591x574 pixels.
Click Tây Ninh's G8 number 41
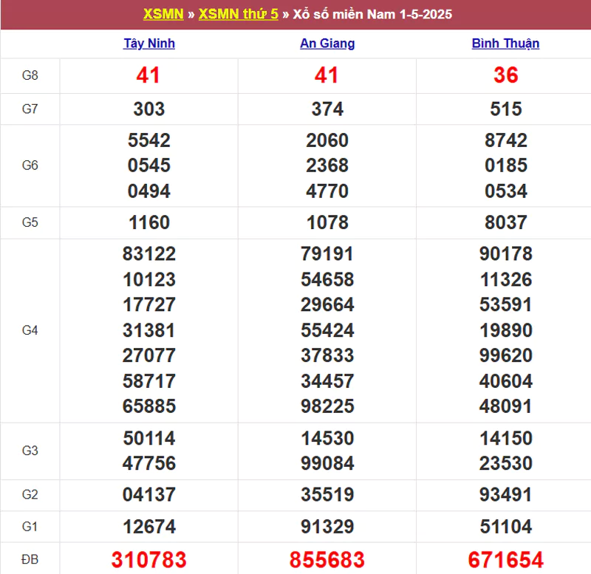pyautogui.click(x=148, y=75)
